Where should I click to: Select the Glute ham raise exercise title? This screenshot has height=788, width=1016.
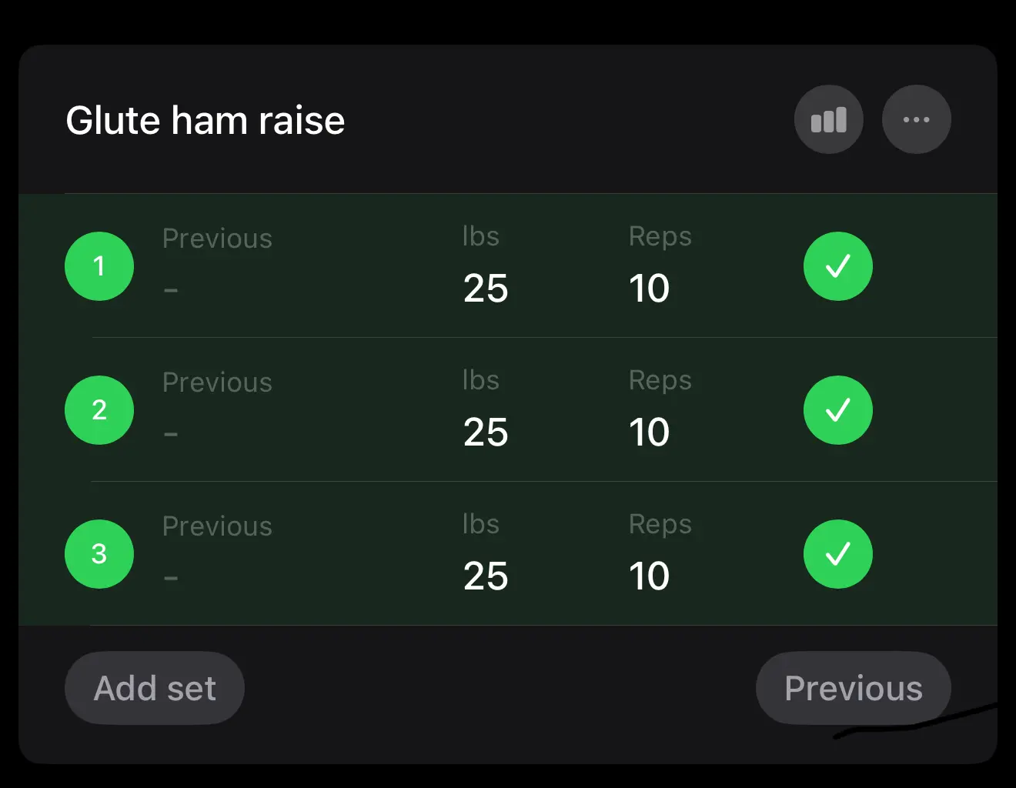tap(206, 121)
